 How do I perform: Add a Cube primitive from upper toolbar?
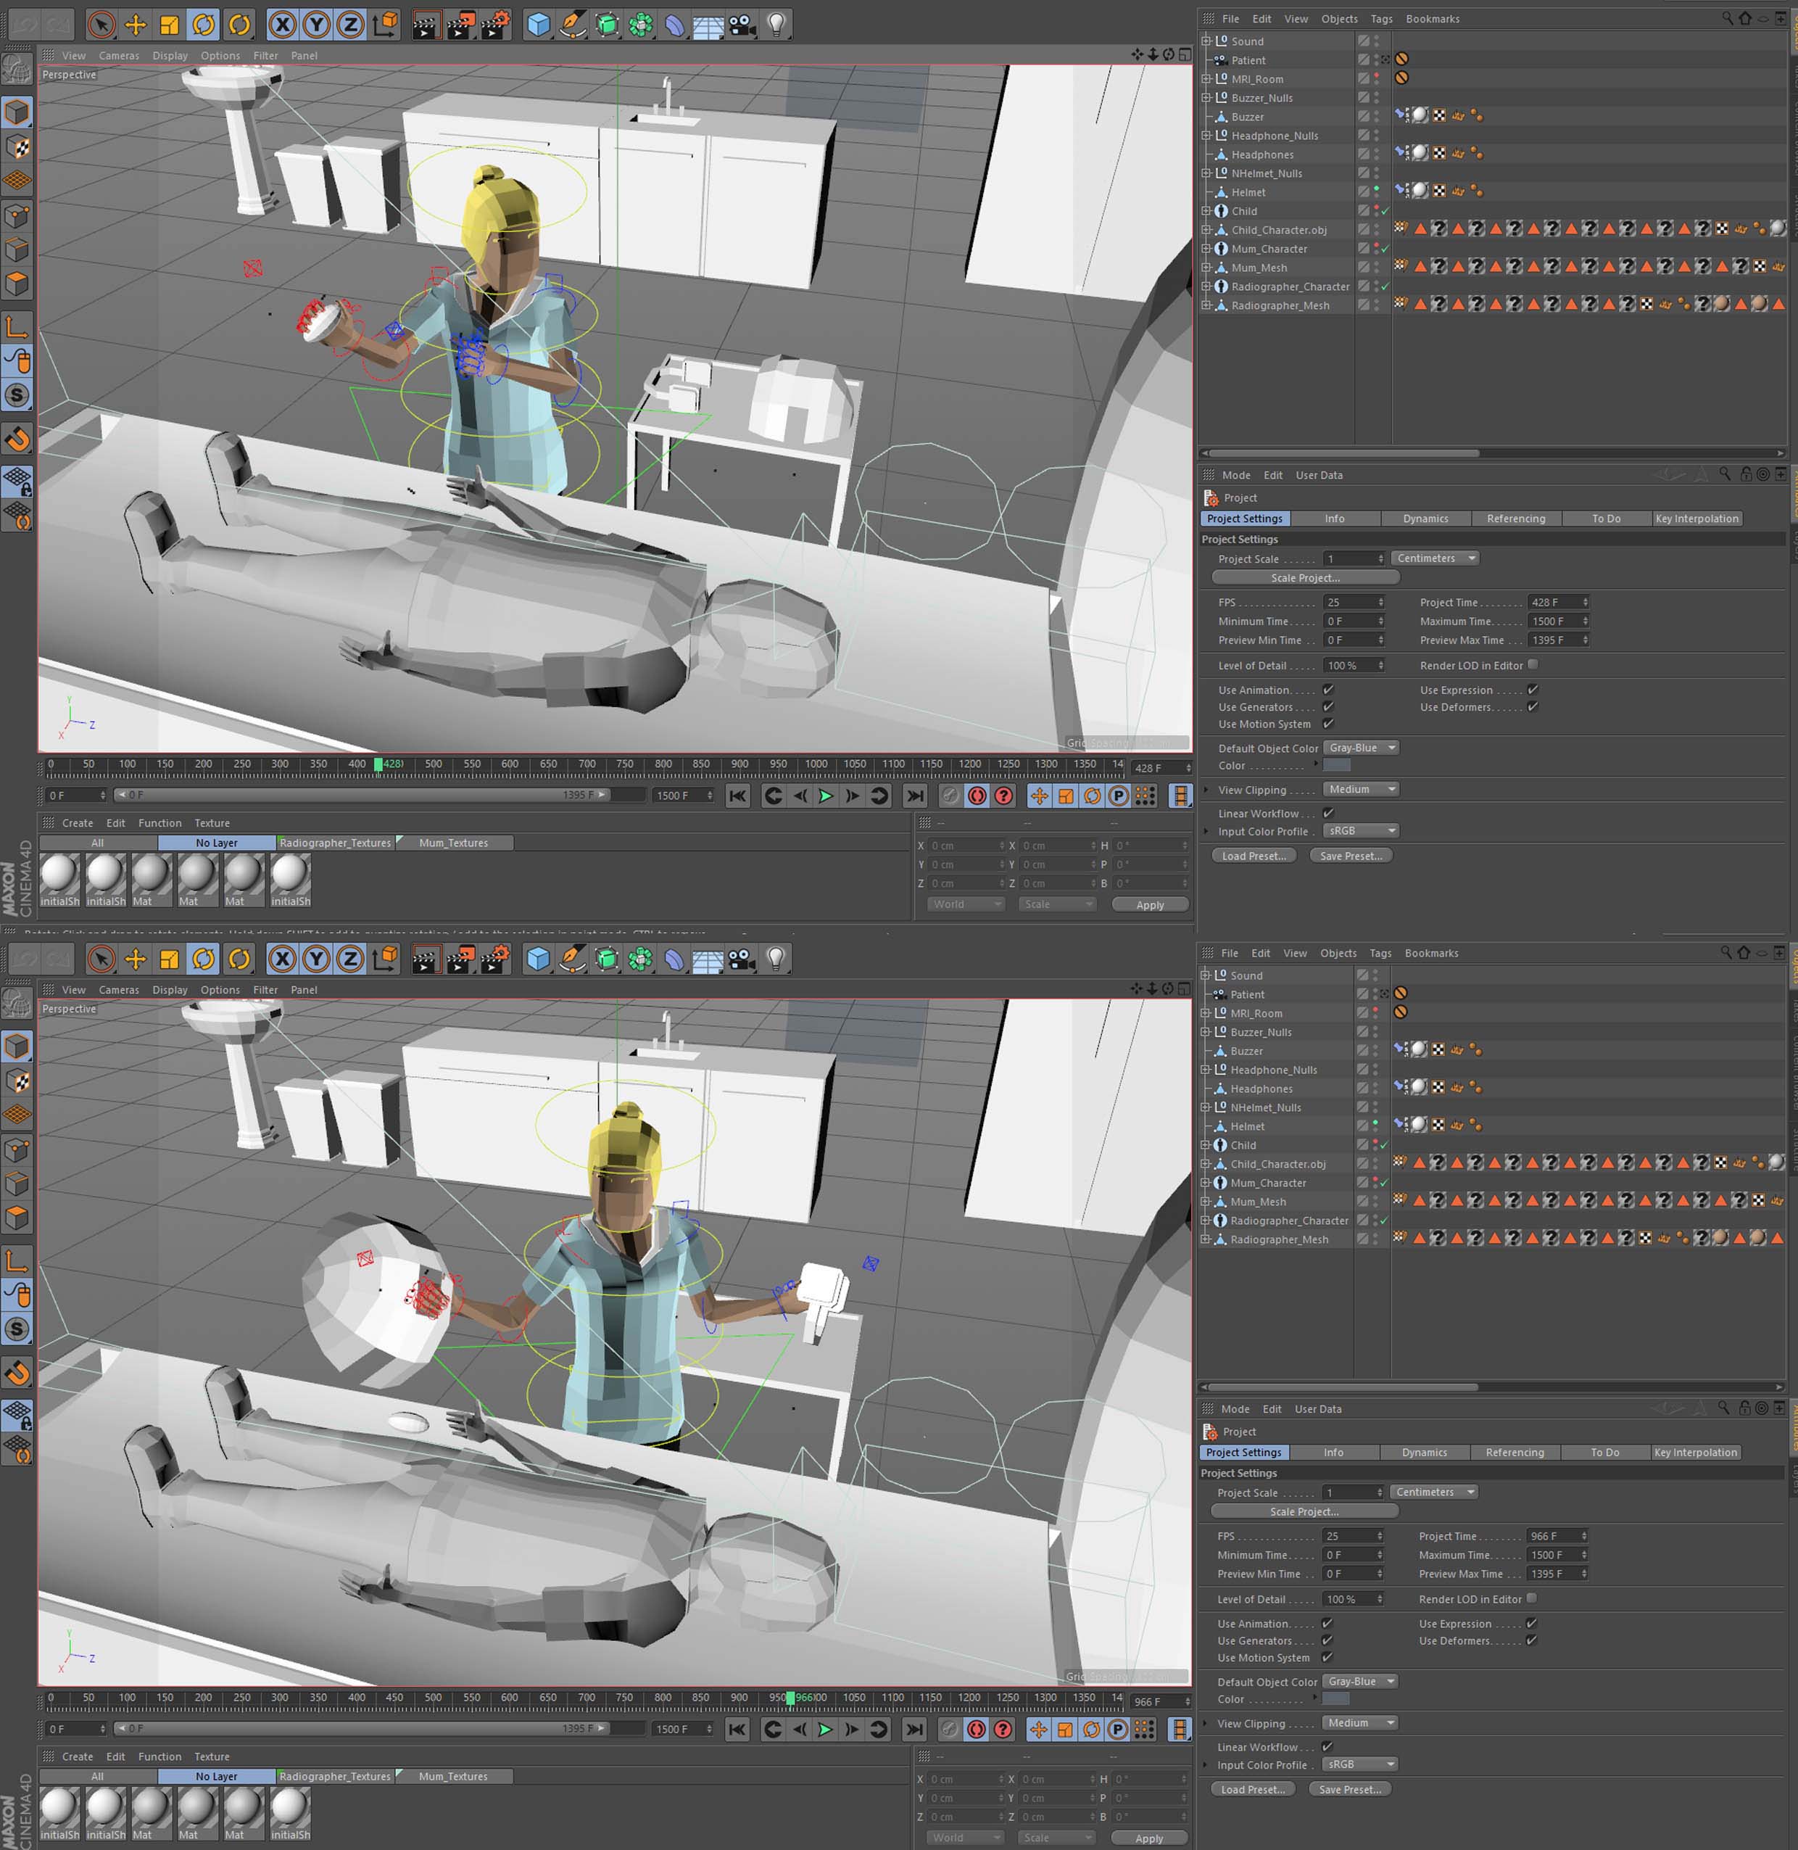pos(538,25)
